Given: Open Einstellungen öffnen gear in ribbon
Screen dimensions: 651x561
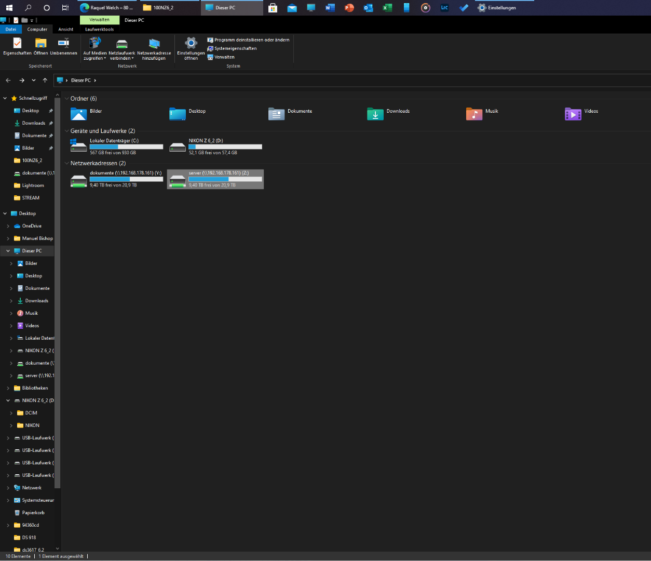Looking at the screenshot, I should (x=191, y=49).
